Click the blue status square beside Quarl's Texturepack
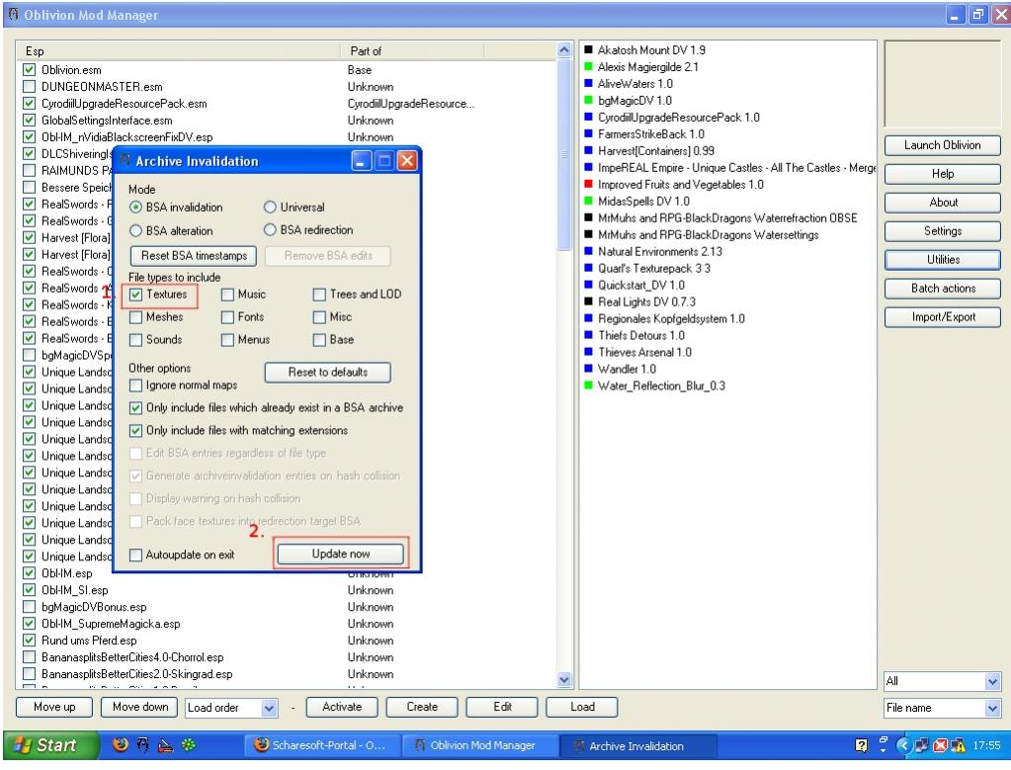1011x770 pixels. click(x=587, y=268)
